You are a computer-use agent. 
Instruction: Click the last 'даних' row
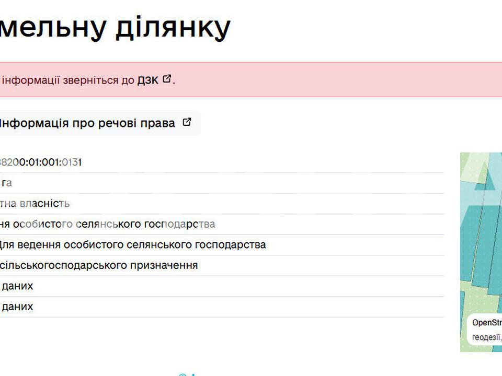tap(17, 307)
